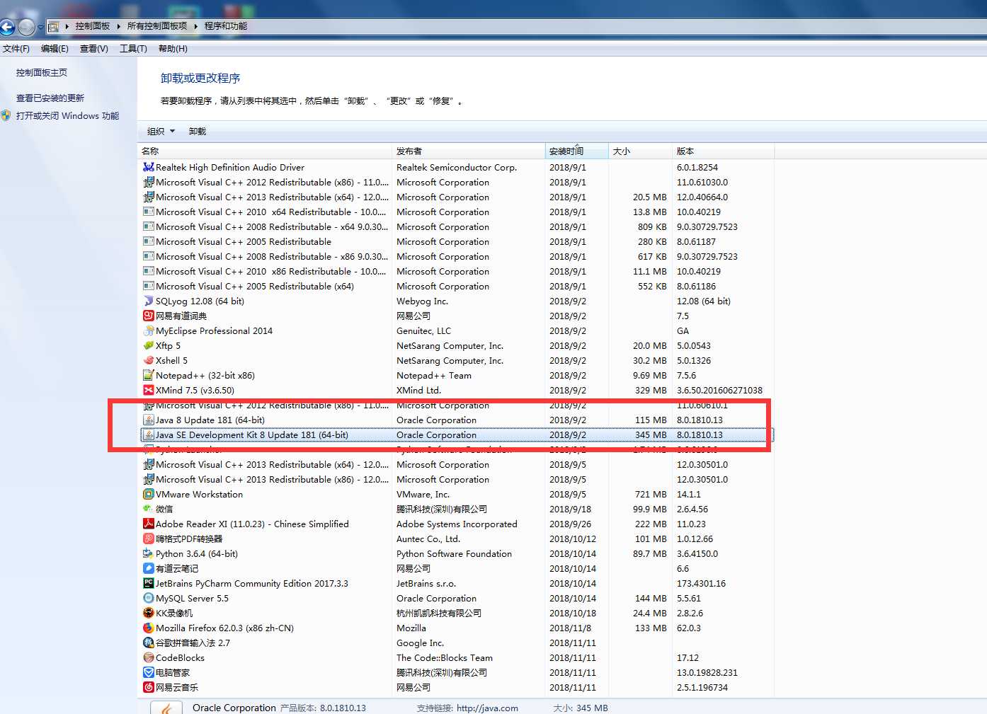Open the 帮助(H) menu
Image resolution: width=987 pixels, height=714 pixels.
[173, 49]
